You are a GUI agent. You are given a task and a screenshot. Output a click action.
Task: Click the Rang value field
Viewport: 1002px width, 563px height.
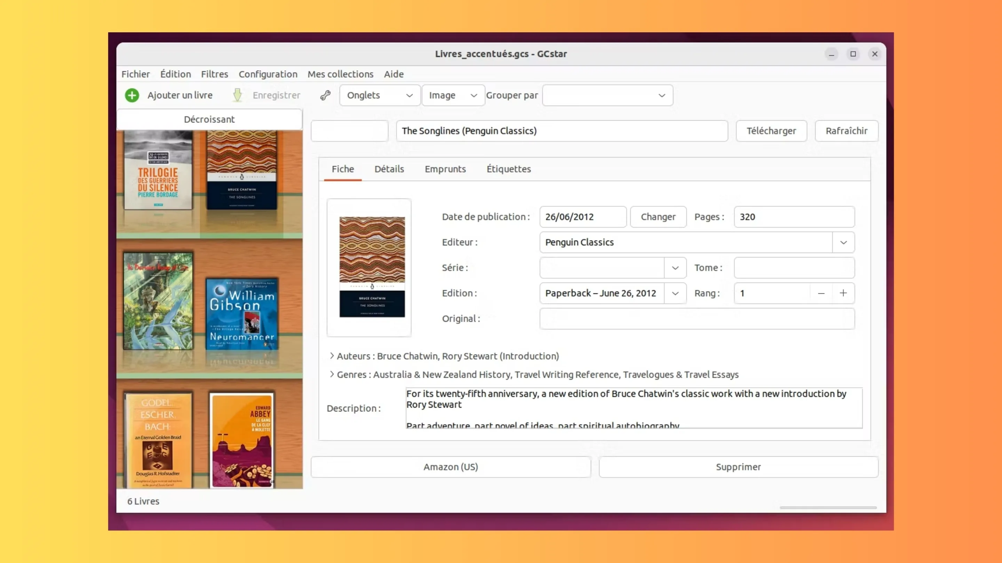[x=772, y=293]
